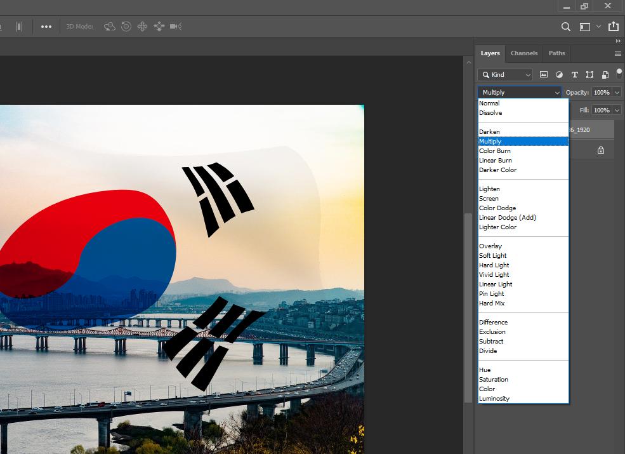Select the 3D pan camera icon

pyautogui.click(x=142, y=27)
